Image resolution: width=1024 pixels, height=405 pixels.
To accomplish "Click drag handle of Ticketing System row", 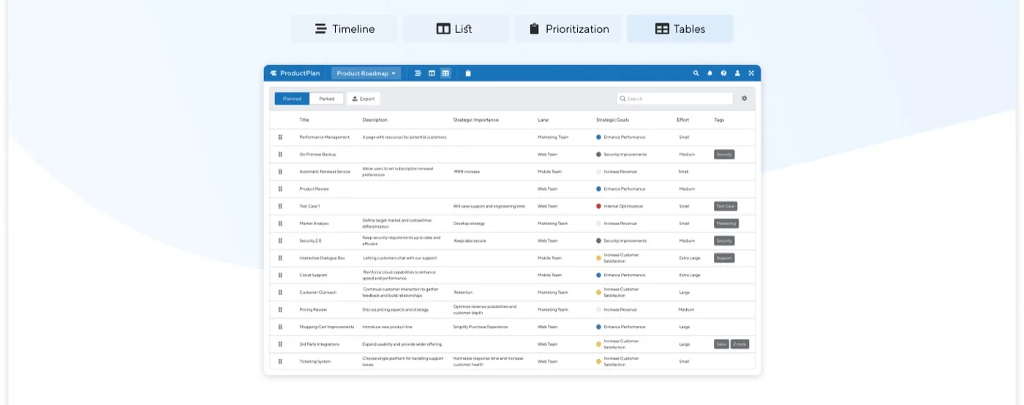I will (280, 361).
